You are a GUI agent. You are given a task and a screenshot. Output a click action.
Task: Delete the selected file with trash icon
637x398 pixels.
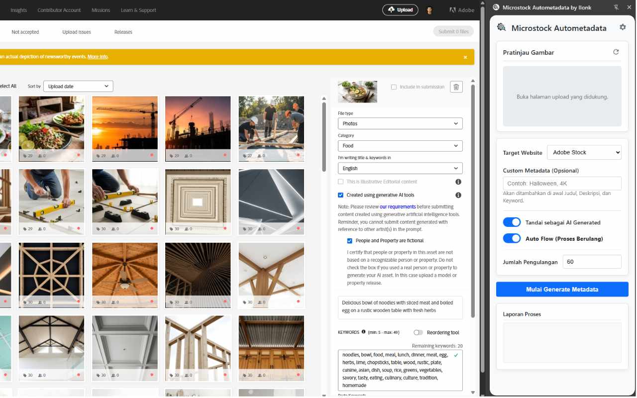pyautogui.click(x=456, y=87)
